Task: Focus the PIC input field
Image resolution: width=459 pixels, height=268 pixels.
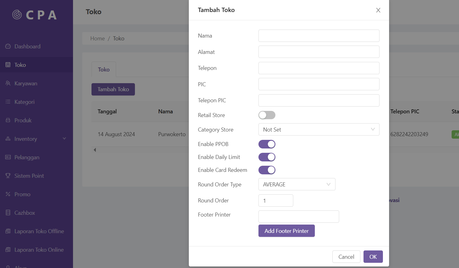Action: coord(319,84)
